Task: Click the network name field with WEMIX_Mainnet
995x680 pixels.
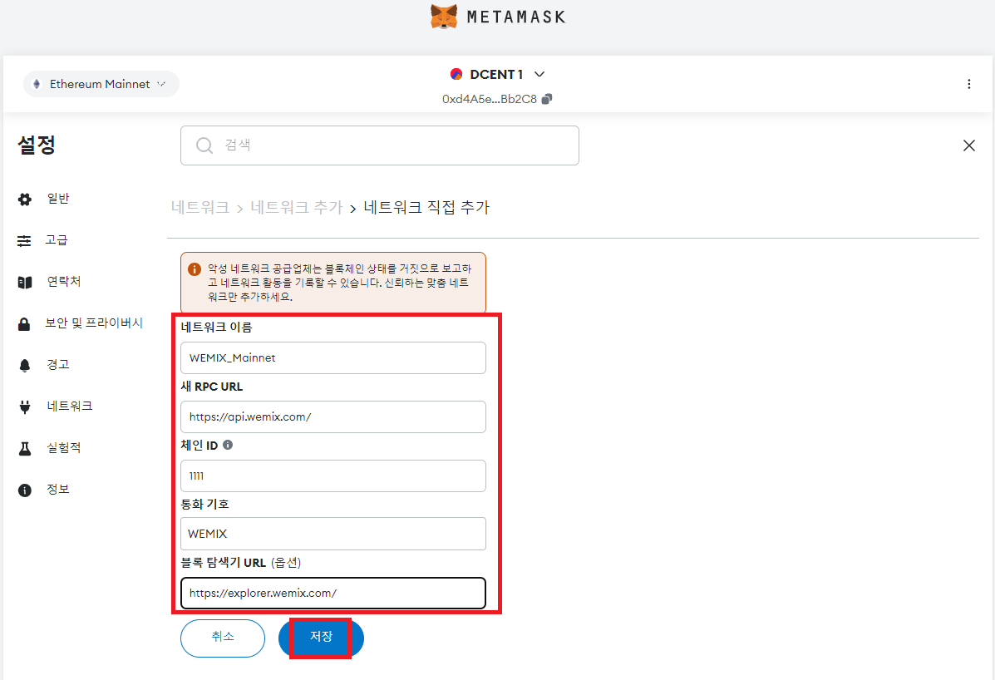Action: (x=333, y=357)
